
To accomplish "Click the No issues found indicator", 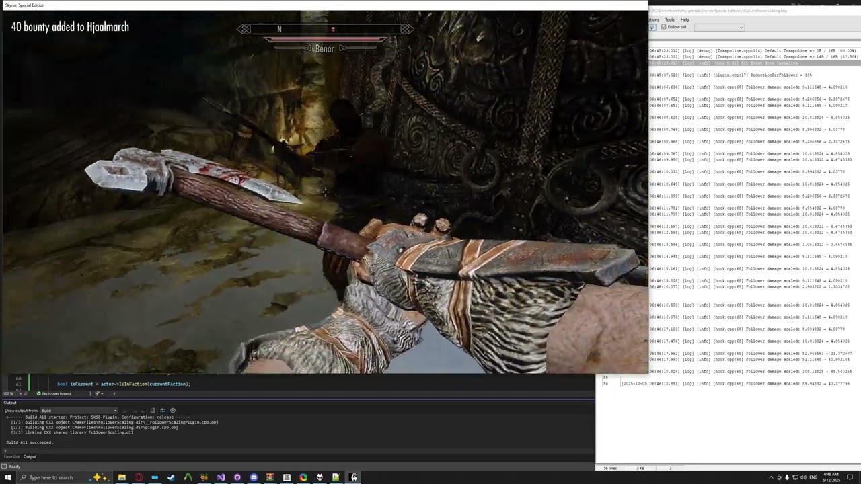I will tap(54, 393).
